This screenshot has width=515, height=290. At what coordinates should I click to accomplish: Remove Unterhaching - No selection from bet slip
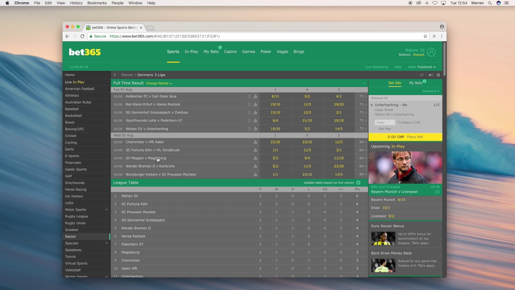pyautogui.click(x=372, y=105)
